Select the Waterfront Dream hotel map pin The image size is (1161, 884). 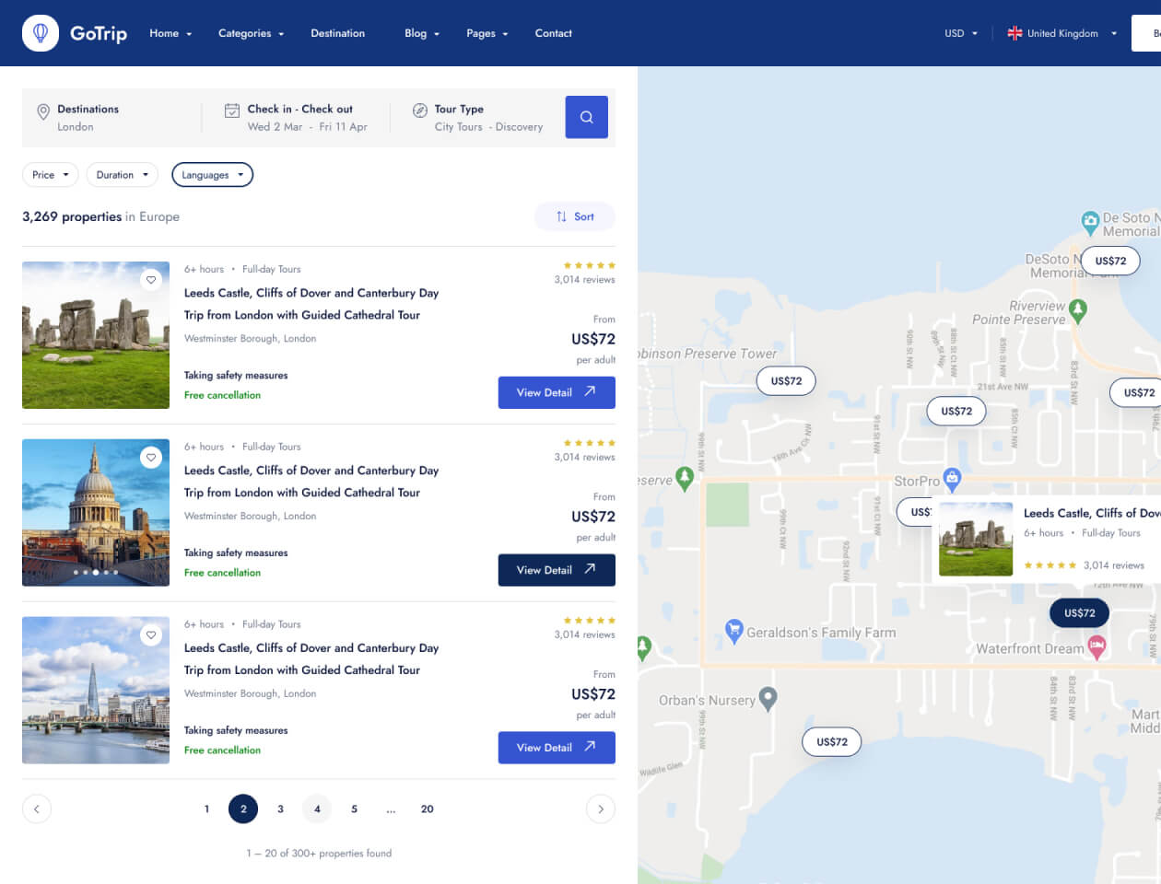pyautogui.click(x=1096, y=646)
